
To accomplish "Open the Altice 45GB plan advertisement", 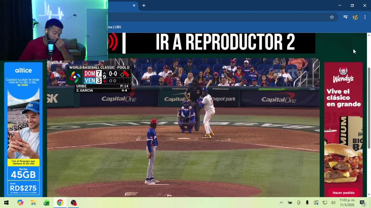I will pos(23,129).
